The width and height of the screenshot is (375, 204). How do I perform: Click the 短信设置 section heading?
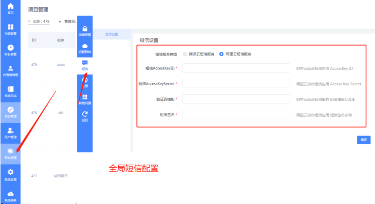pyautogui.click(x=149, y=40)
